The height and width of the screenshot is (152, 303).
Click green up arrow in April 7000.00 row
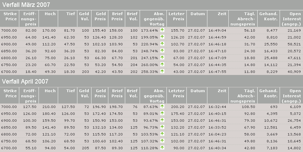point(162,107)
